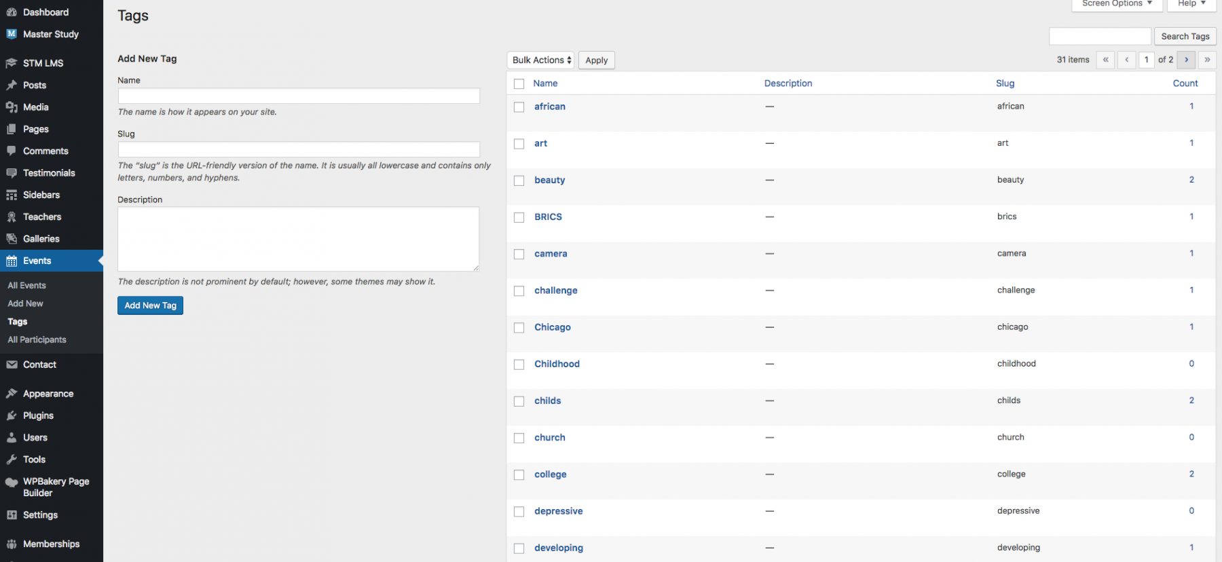
Task: Open the Bulk Actions dropdown
Action: click(540, 60)
